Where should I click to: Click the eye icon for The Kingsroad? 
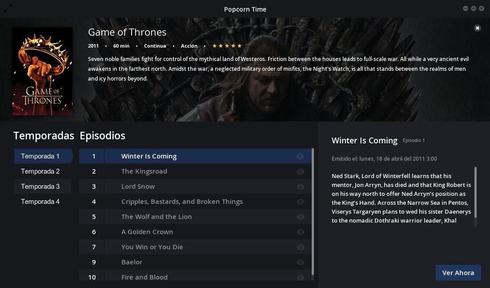(300, 171)
